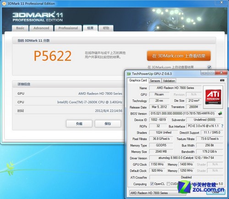The image size is (229, 199).
Task: Click the 212 mm² Die Size value
Action: pyautogui.click(x=194, y=101)
